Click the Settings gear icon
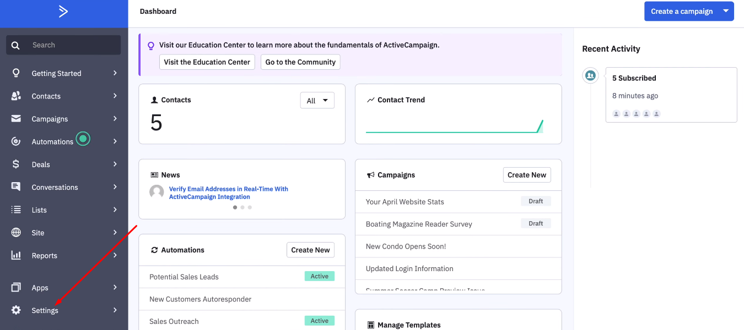This screenshot has width=744, height=330. [x=16, y=310]
